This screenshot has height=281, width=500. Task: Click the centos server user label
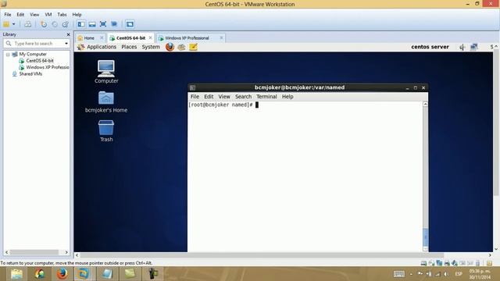[x=430, y=47]
